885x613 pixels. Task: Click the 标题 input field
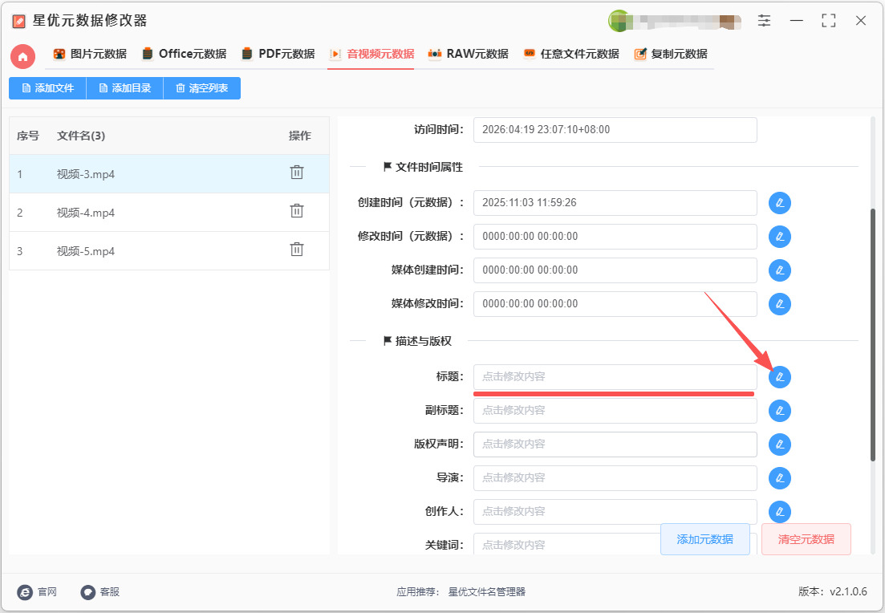pyautogui.click(x=615, y=377)
